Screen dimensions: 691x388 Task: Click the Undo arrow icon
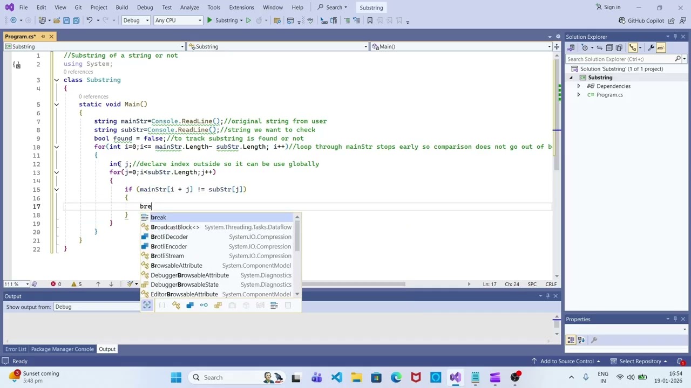coord(90,20)
